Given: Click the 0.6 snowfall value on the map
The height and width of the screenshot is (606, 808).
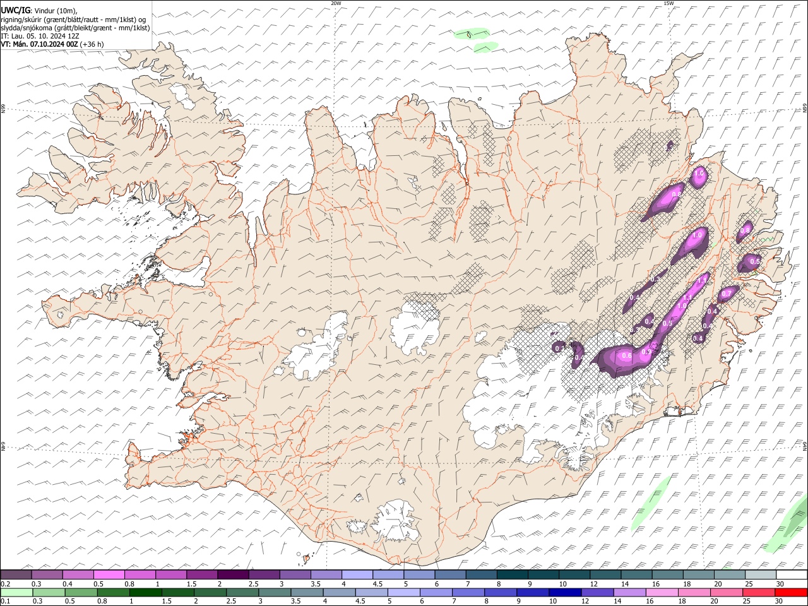Looking at the screenshot, I should (x=627, y=355).
